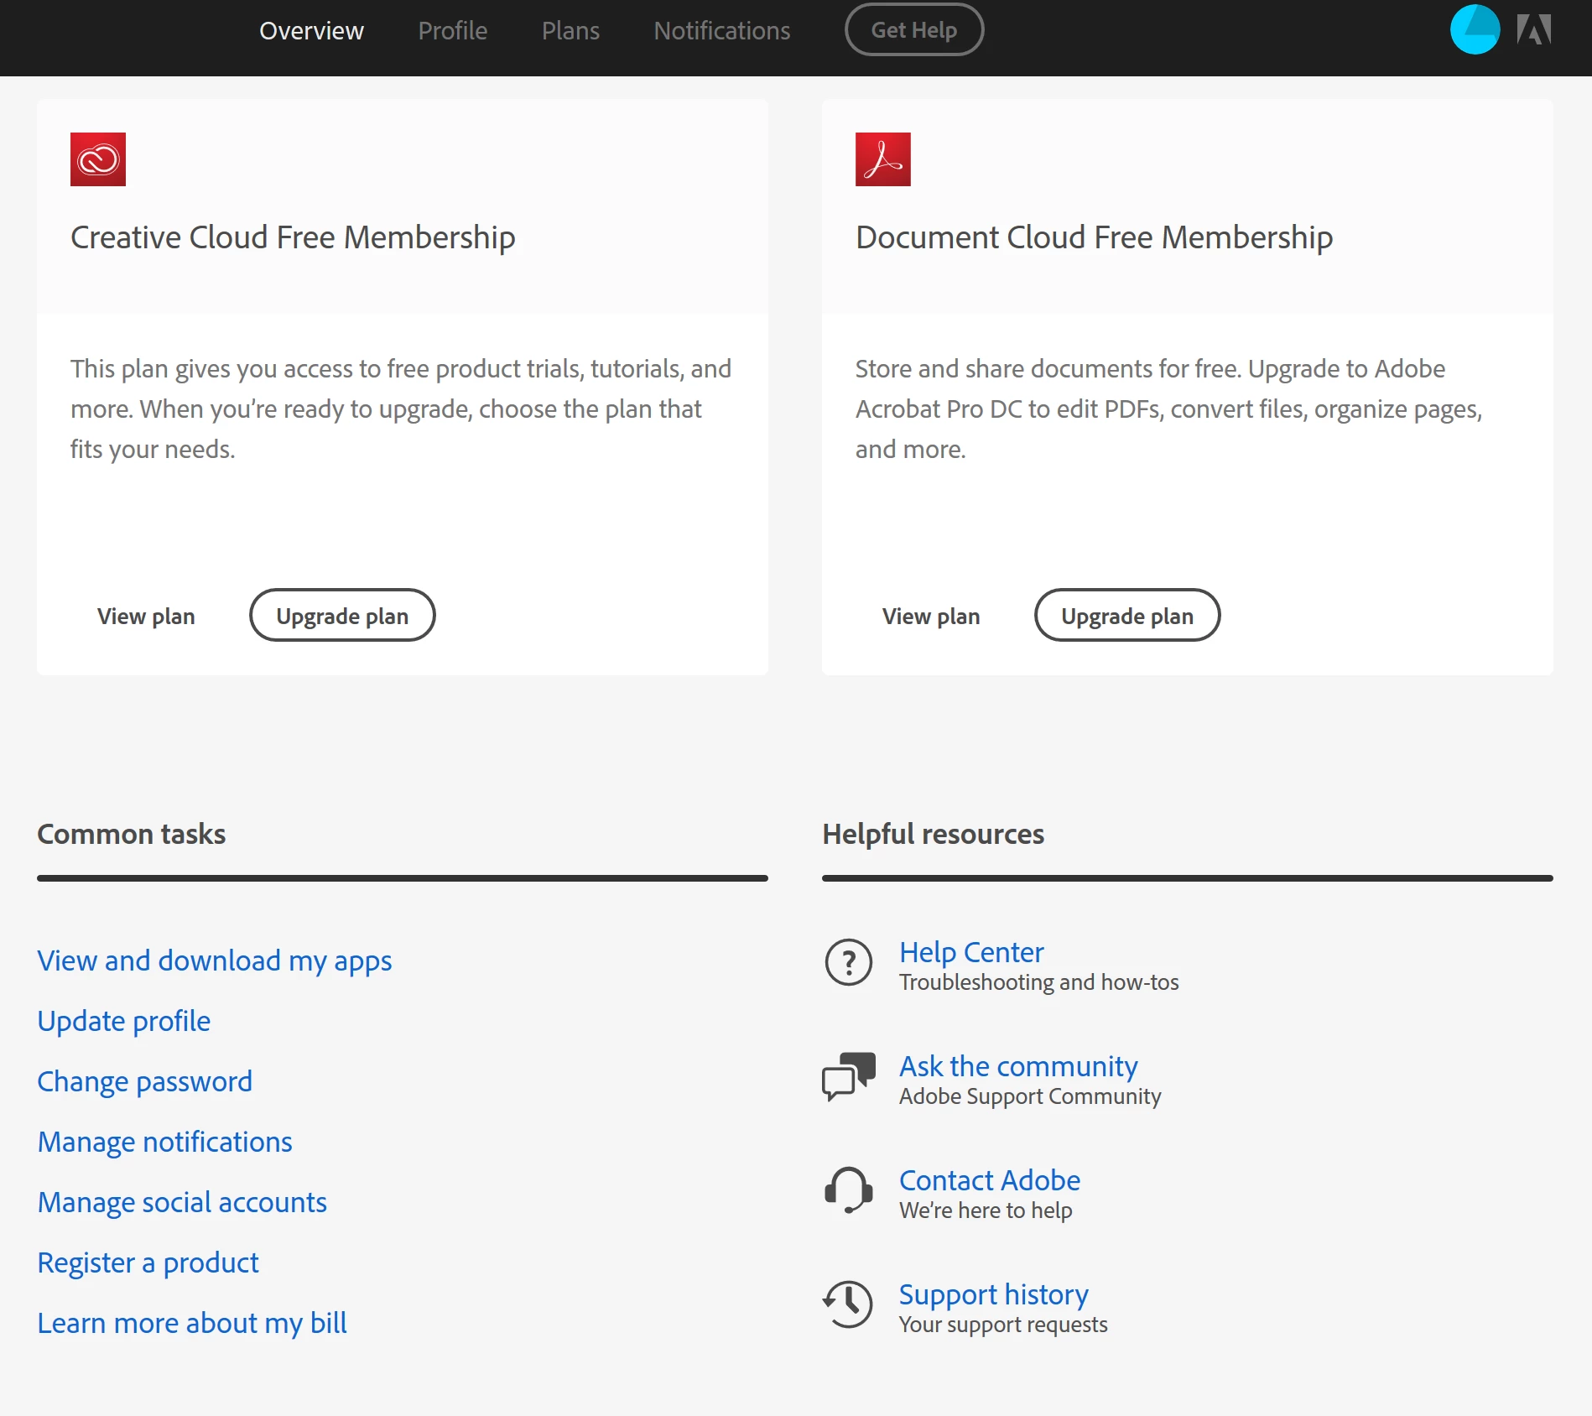
Task: Open View and download my apps
Action: pos(215,960)
